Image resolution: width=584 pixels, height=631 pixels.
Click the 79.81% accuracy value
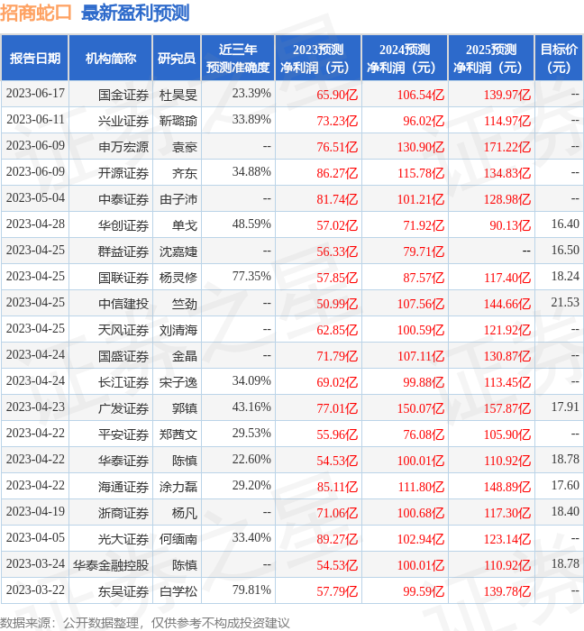tap(251, 590)
